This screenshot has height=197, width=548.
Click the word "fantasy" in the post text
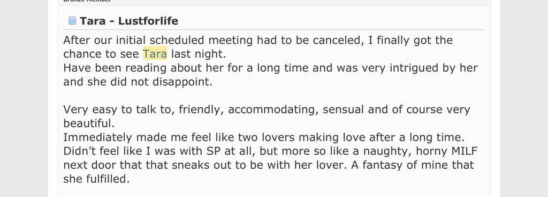[x=382, y=166]
